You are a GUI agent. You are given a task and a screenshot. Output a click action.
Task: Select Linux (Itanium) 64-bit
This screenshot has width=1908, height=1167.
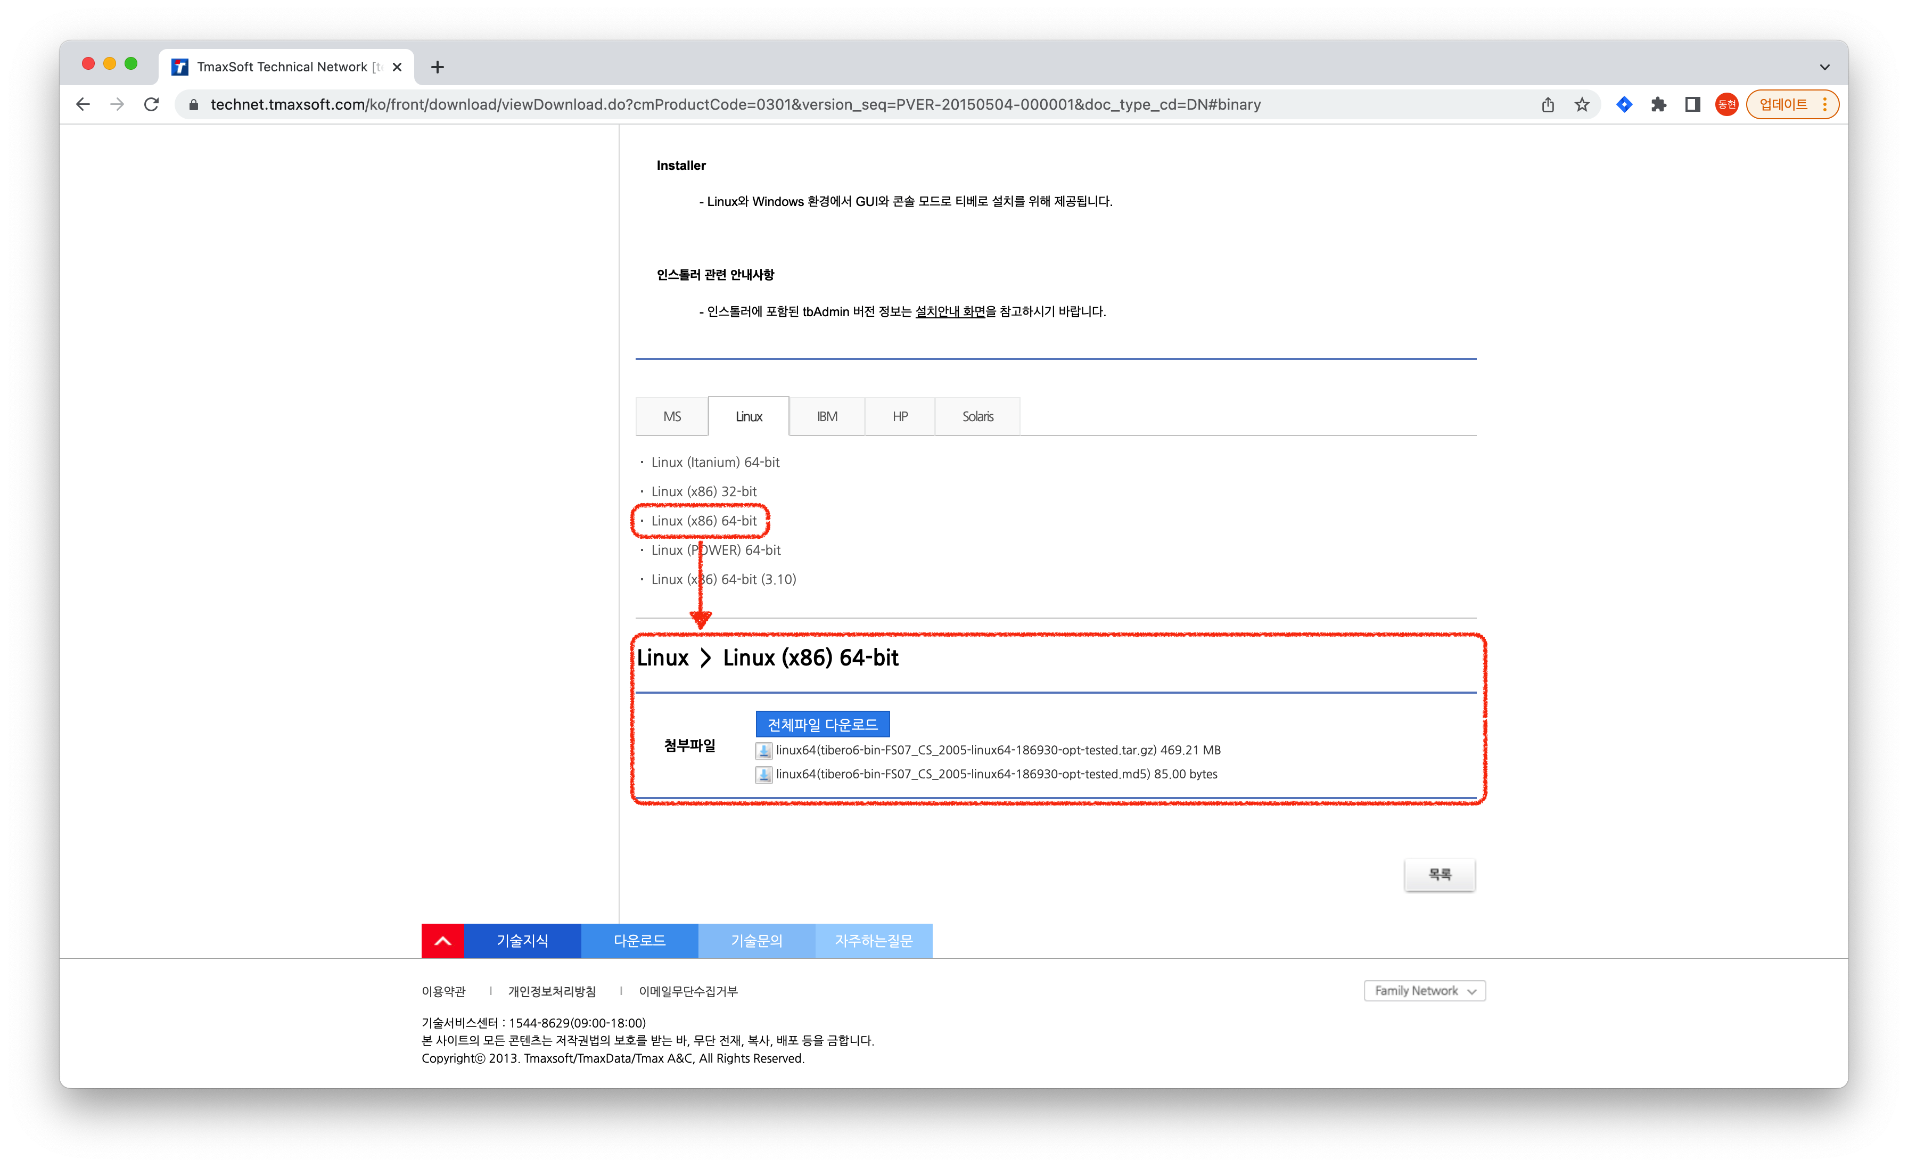pyautogui.click(x=715, y=462)
